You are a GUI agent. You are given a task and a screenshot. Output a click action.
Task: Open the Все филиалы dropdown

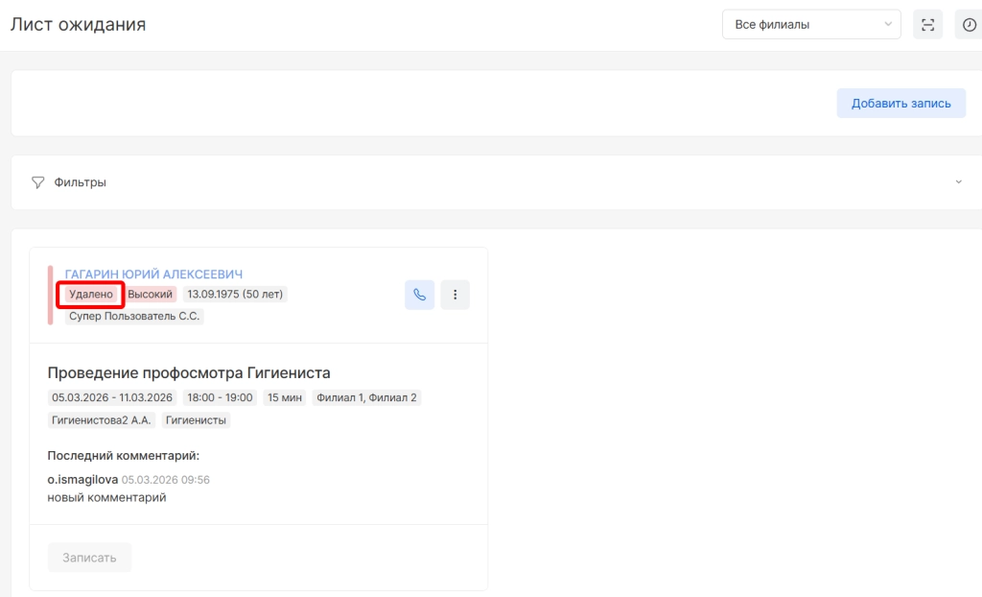click(810, 25)
